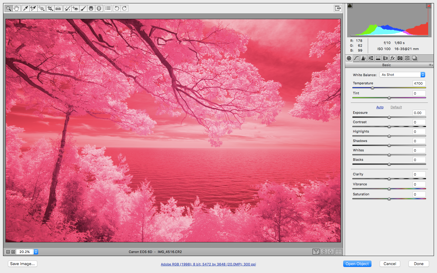Click the Open Object button
This screenshot has height=273, width=437.
[x=357, y=264]
